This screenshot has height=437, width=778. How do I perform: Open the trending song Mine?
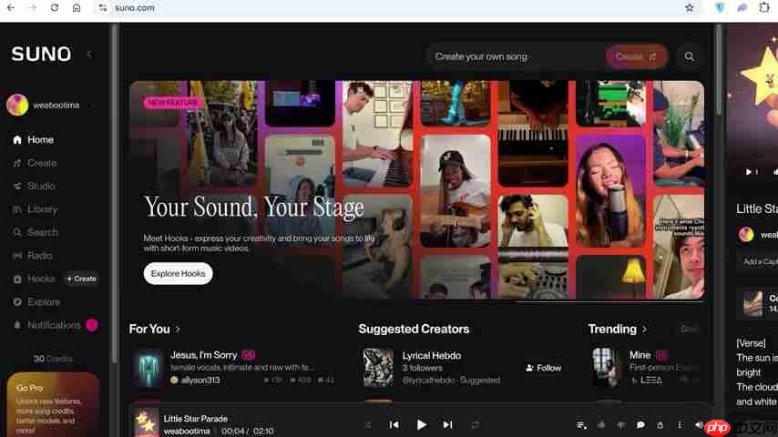tap(640, 355)
